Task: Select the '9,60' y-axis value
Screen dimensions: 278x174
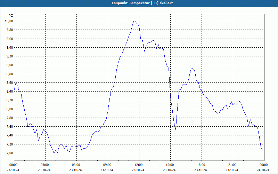Action: click(10, 39)
